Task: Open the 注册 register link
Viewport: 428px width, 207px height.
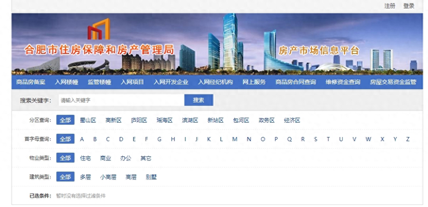Action: click(390, 6)
